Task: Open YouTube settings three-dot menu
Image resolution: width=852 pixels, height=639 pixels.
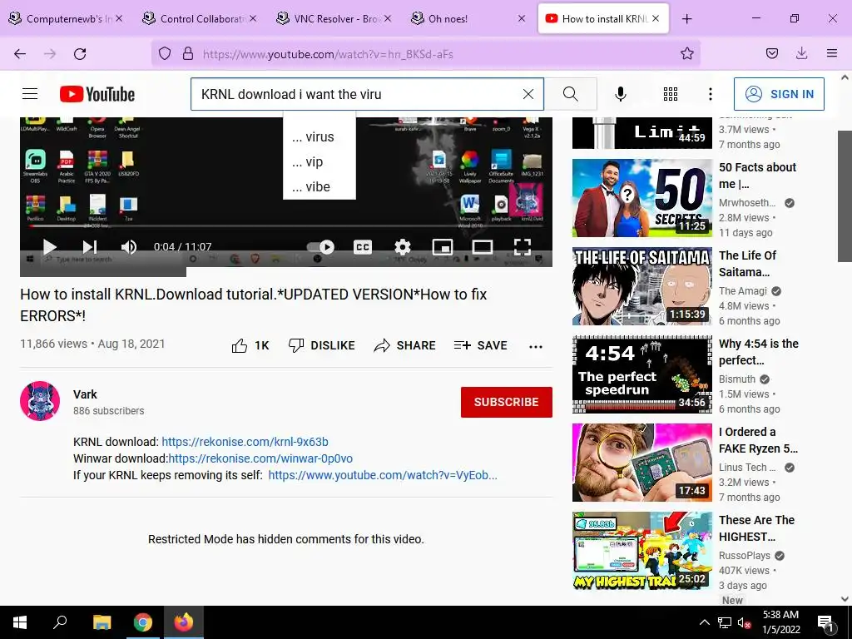Action: pyautogui.click(x=711, y=94)
